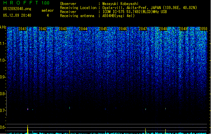Click the 2047 time marker
Screen dimensions: 211x134
pyautogui.click(x=143, y=29)
